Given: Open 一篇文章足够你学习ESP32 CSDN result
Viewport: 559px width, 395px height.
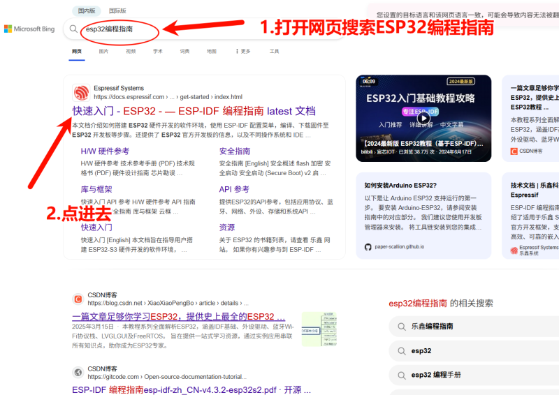Looking at the screenshot, I should [179, 317].
